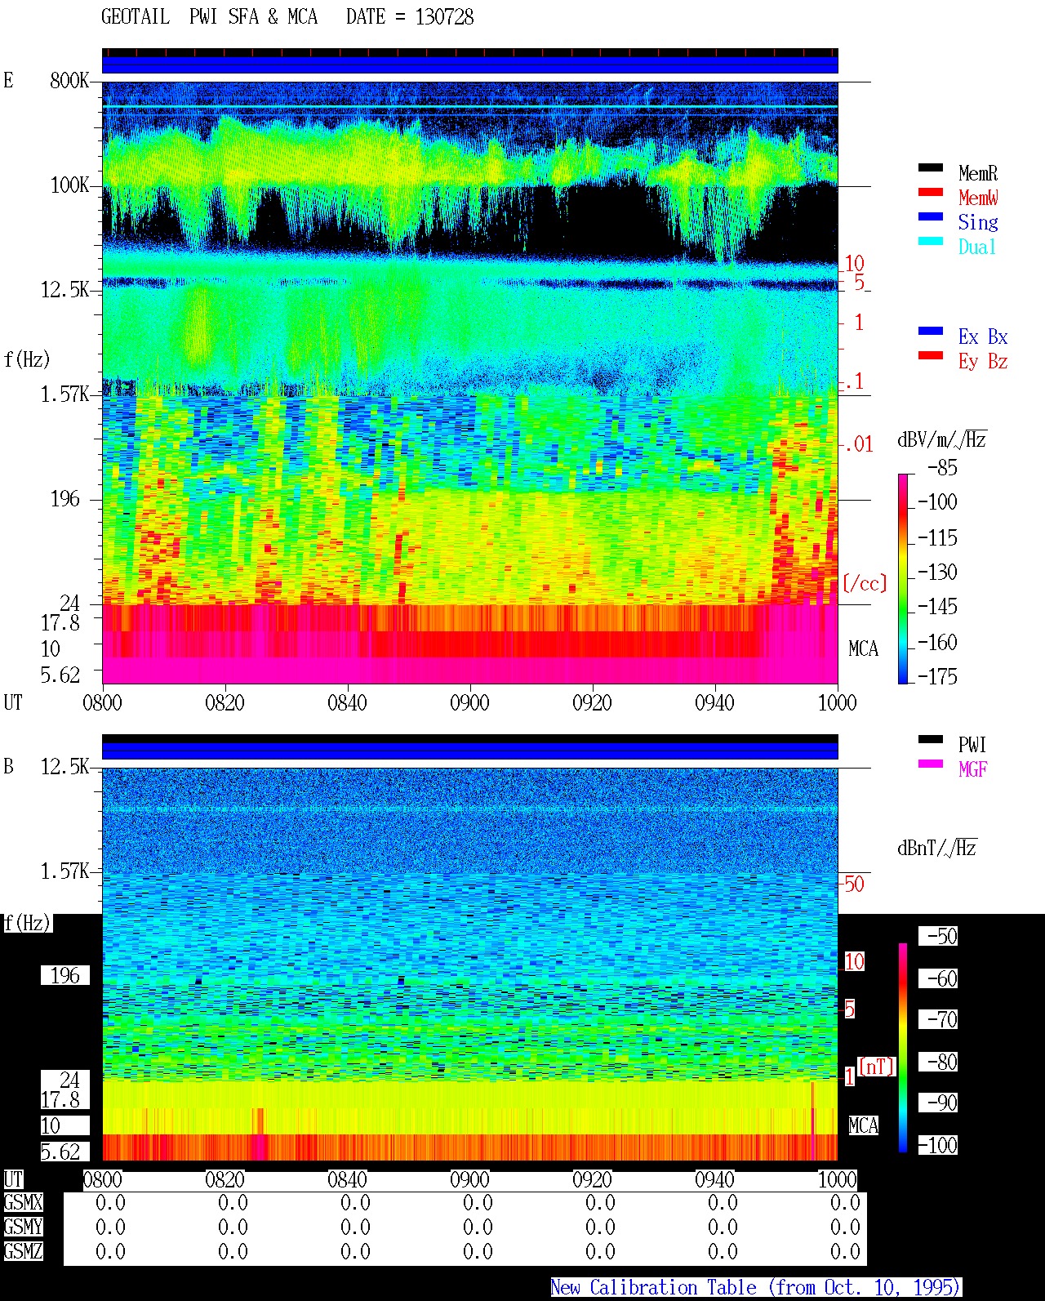The width and height of the screenshot is (1045, 1301).
Task: Click '196' on the B panel axis
Action: click(x=65, y=976)
